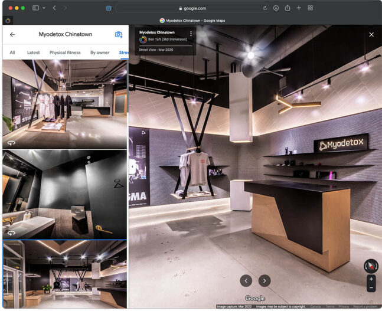Viewport: 382px width, 311px height.
Task: Reload the page with the refresh icon
Action: coord(265,8)
